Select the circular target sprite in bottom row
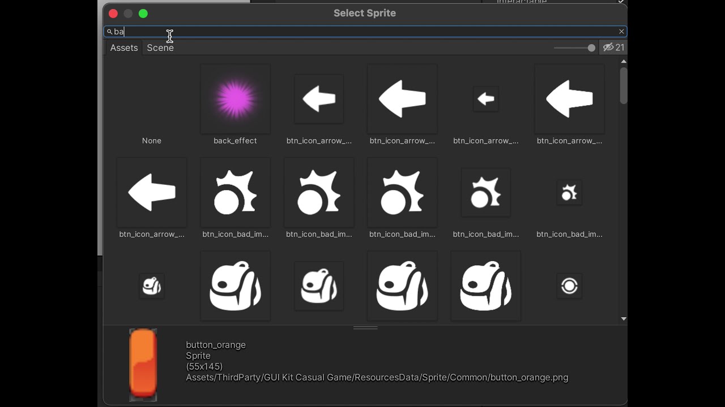The image size is (725, 407). [569, 285]
